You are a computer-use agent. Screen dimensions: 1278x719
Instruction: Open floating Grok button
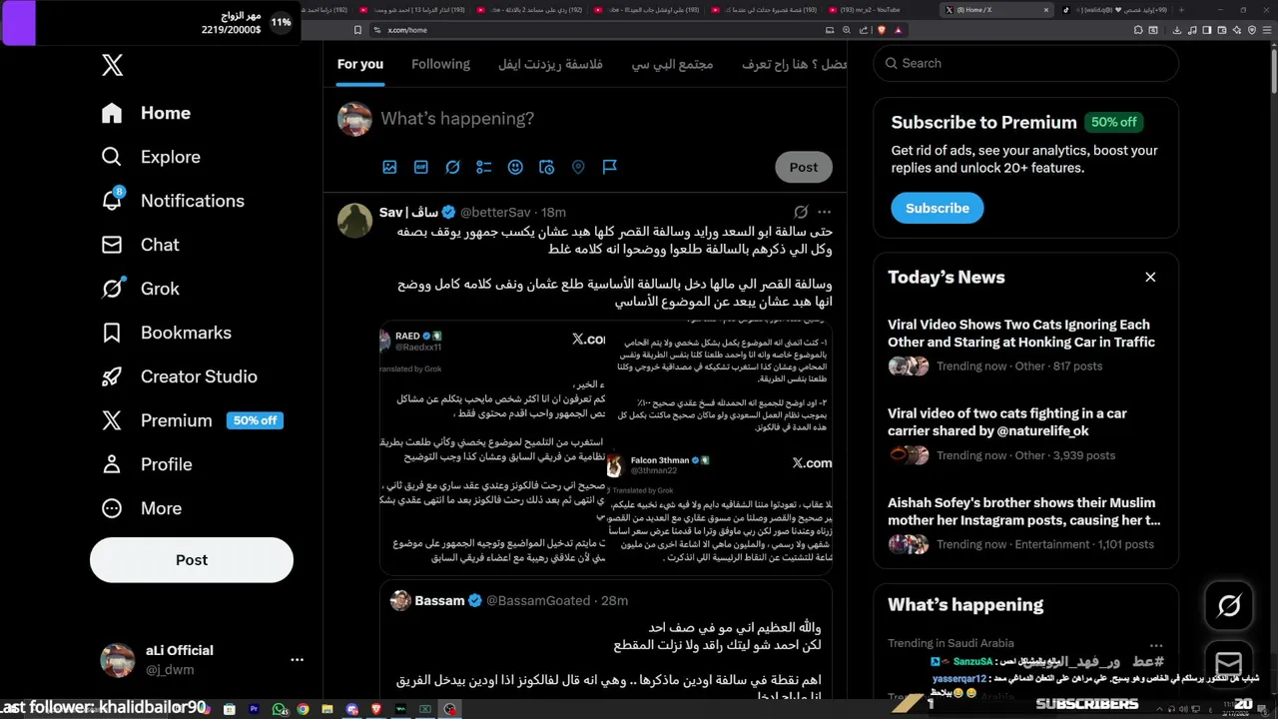1229,605
